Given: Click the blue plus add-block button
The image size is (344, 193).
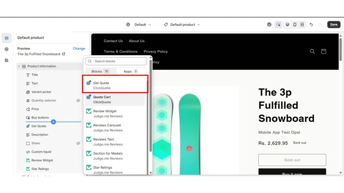Looking at the screenshot, I should click(x=53, y=122).
